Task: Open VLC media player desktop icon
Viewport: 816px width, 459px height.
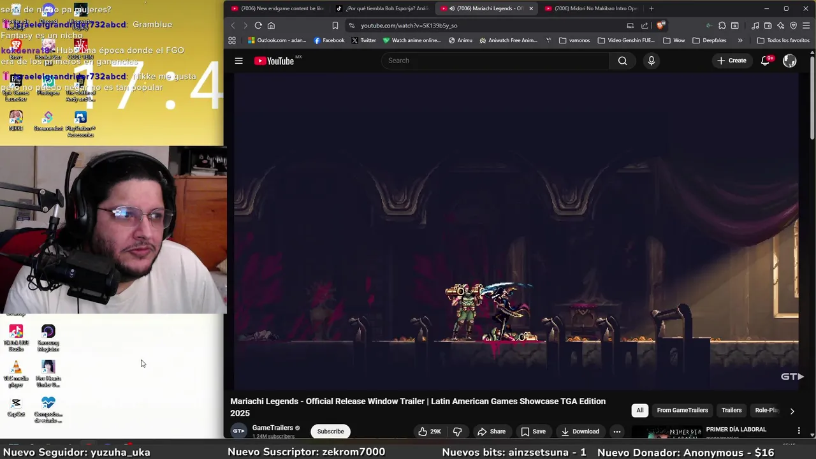Action: (x=16, y=375)
